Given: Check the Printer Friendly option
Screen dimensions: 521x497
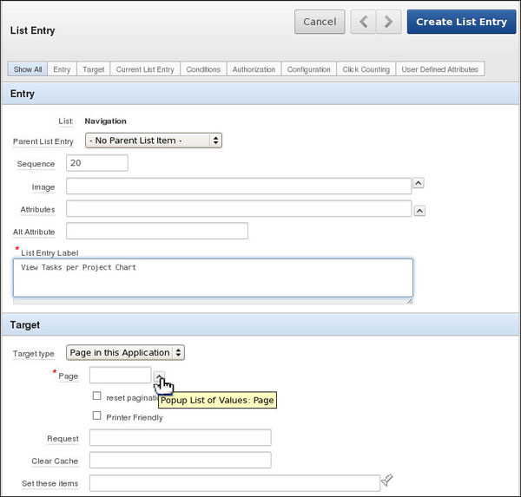Looking at the screenshot, I should (97, 415).
